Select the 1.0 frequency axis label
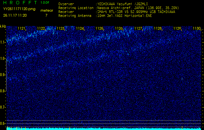The height and width of the screenshot is (130, 204). pos(3,58)
